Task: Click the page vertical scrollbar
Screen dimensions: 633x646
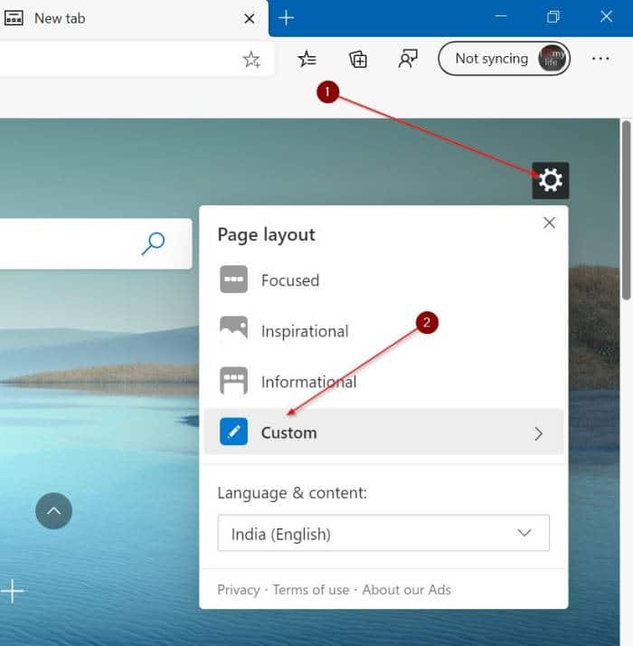Action: point(626,210)
